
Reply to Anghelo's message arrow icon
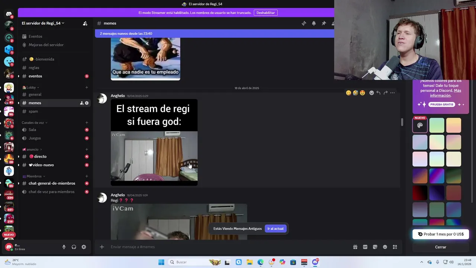[378, 93]
